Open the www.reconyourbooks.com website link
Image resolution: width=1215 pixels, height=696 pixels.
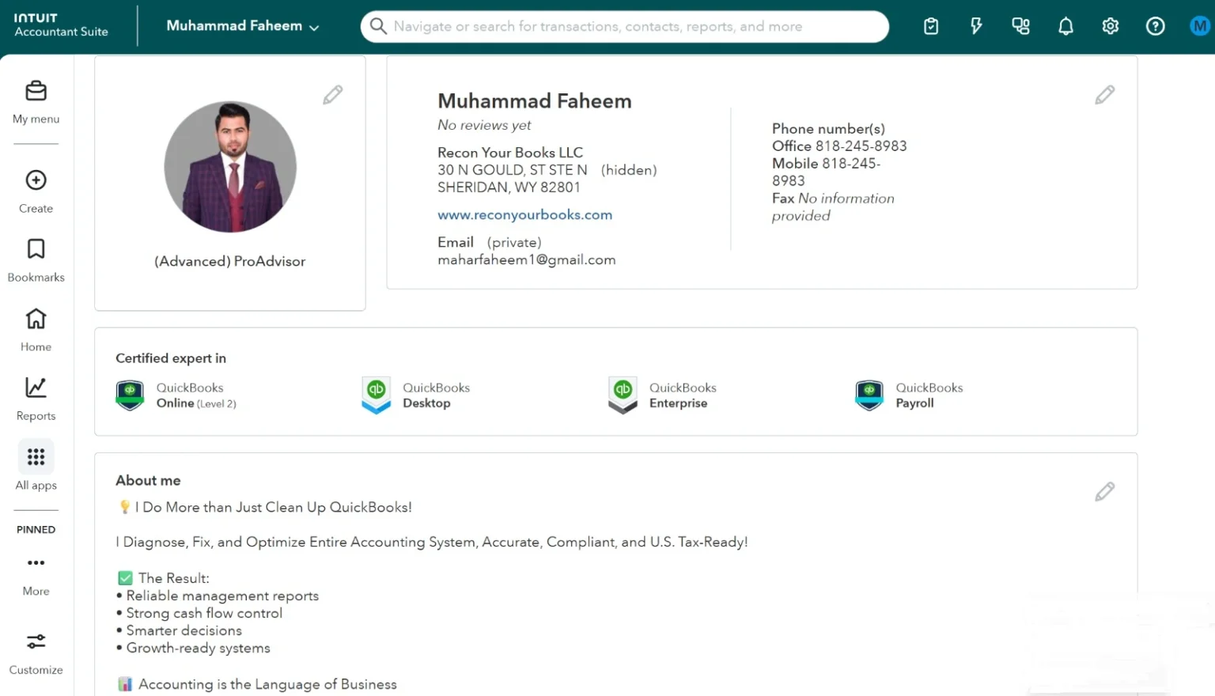(x=524, y=215)
